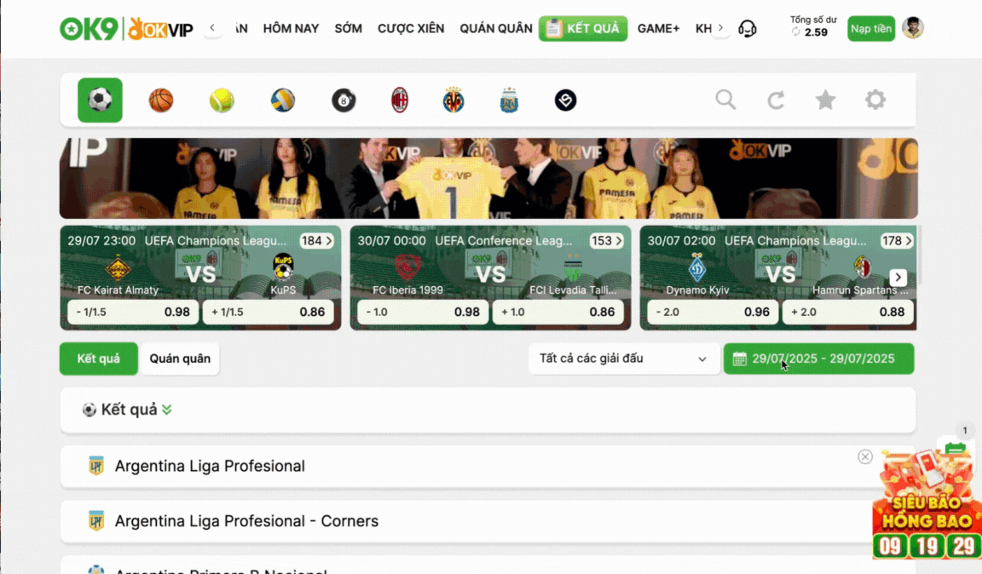The height and width of the screenshot is (574, 982).
Task: Open the HÔM NAY menu
Action: click(x=291, y=29)
